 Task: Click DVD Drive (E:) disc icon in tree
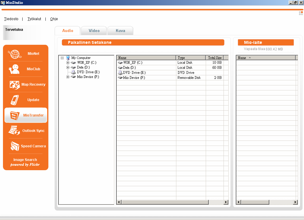73,72
